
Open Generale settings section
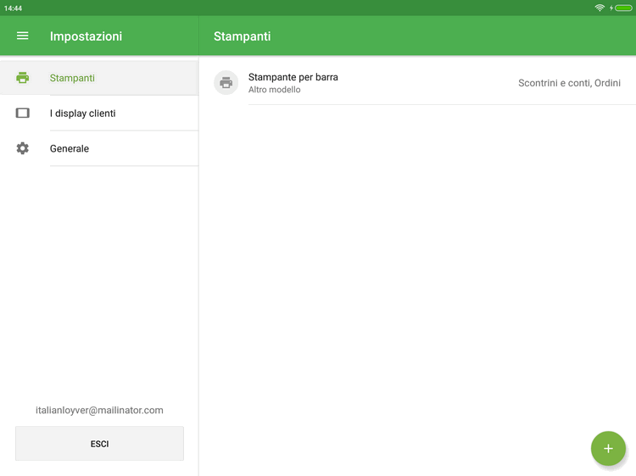point(70,149)
